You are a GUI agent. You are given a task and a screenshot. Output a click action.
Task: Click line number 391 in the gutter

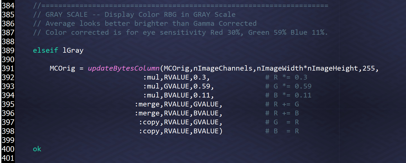coord(8,68)
